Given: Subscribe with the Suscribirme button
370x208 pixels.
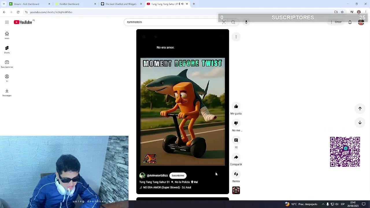Looking at the screenshot, I should tap(178, 176).
